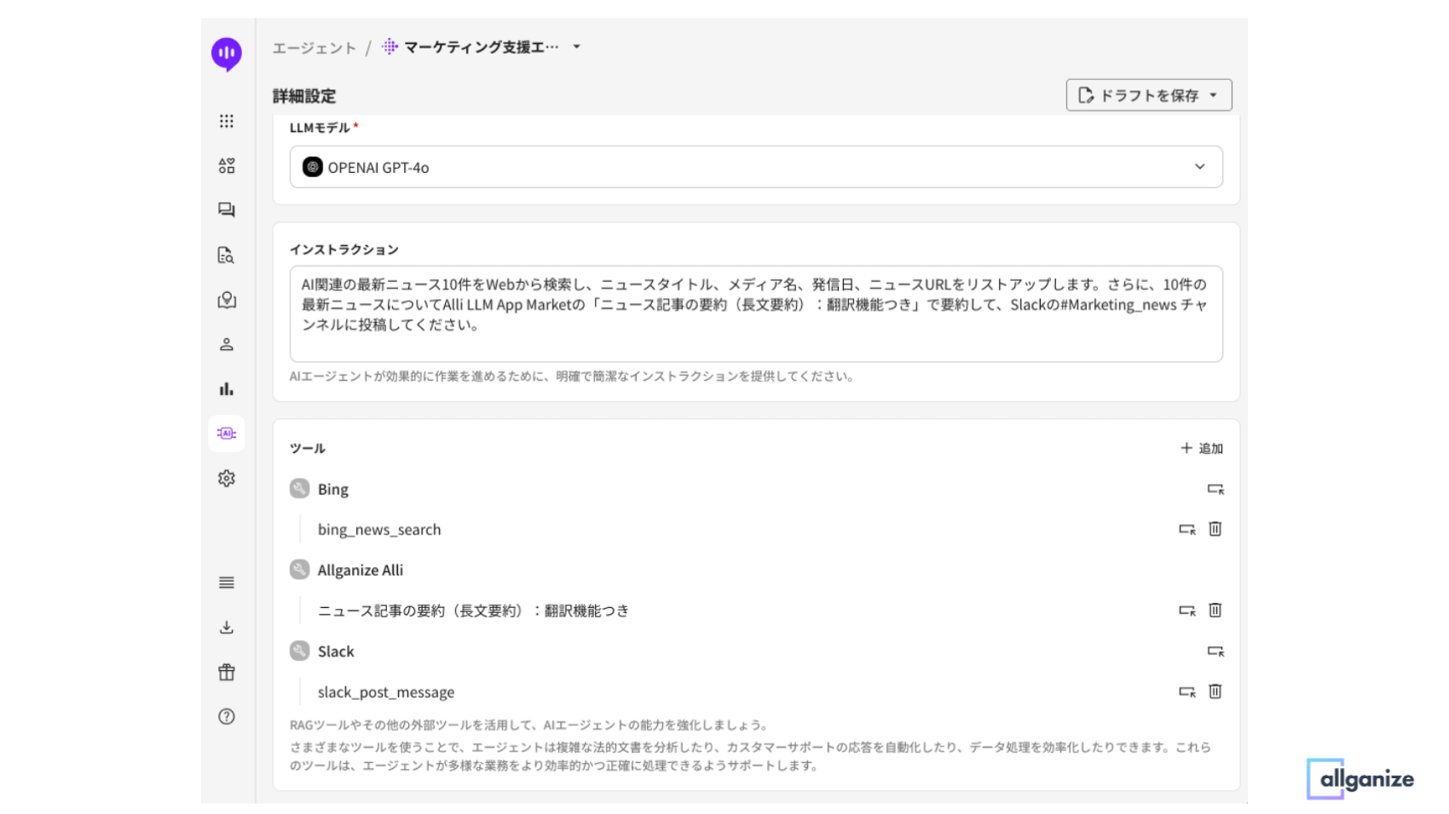Select the AI agent icon in sidebar
1449x814 pixels.
(226, 433)
